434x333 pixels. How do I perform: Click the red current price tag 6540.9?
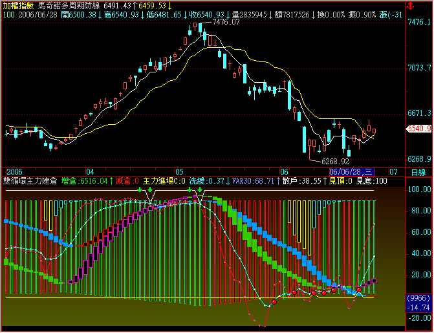tap(418, 129)
